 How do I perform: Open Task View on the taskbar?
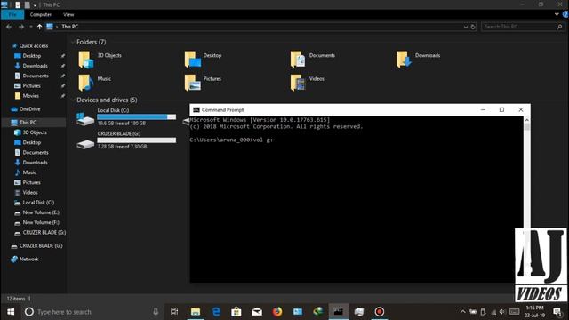(x=174, y=312)
